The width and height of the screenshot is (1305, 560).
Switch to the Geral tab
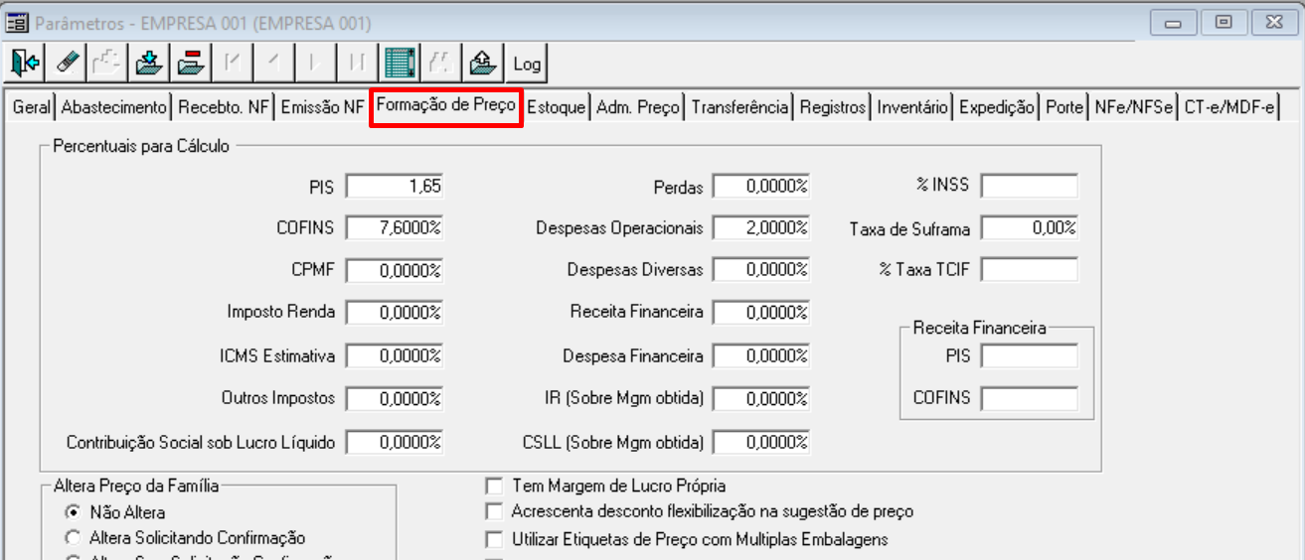tap(31, 107)
